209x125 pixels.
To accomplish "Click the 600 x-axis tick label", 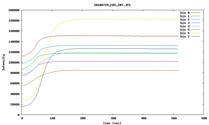I will [x=204, y=118].
